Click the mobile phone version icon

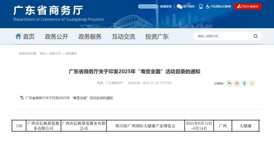(201, 7)
